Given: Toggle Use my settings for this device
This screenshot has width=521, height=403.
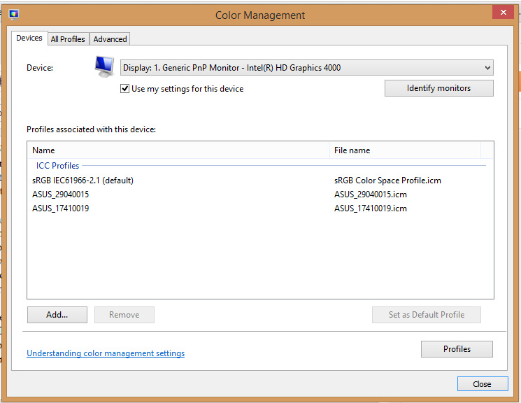Looking at the screenshot, I should click(x=125, y=89).
